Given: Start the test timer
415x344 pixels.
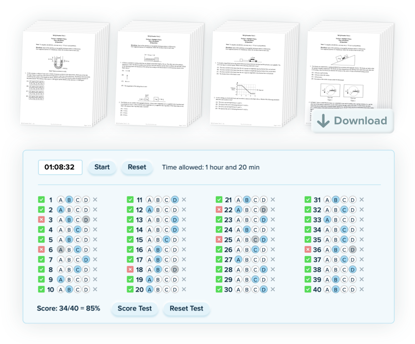Looking at the screenshot, I should pos(102,167).
